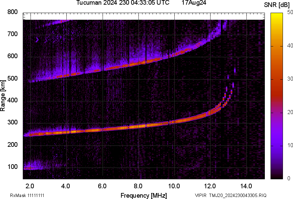This screenshot has height=199, width=293.
Task: Click the plot title 'Tucuman 2024 230 04:33:05 UTC'
Action: 123,3
